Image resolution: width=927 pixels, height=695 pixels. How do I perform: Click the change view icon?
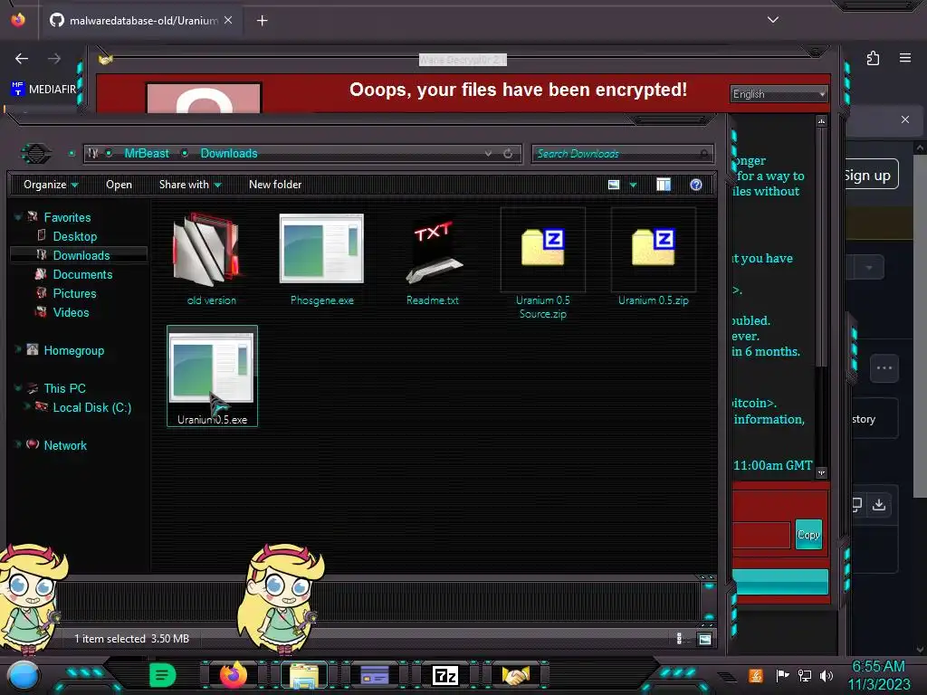pos(614,185)
